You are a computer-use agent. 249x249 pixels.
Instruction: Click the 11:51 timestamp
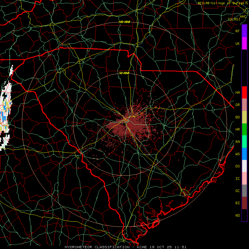181,247
